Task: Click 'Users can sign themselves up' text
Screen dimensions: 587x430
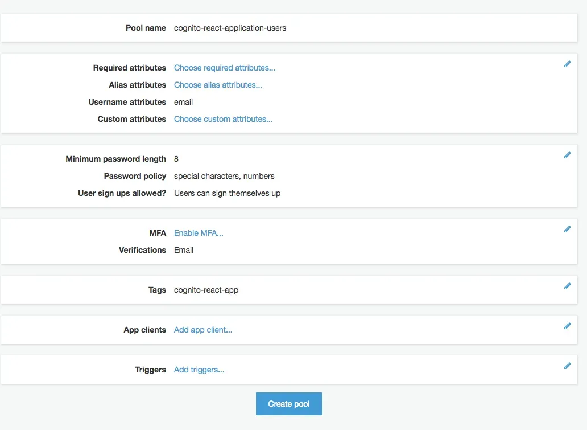Action: click(x=227, y=193)
